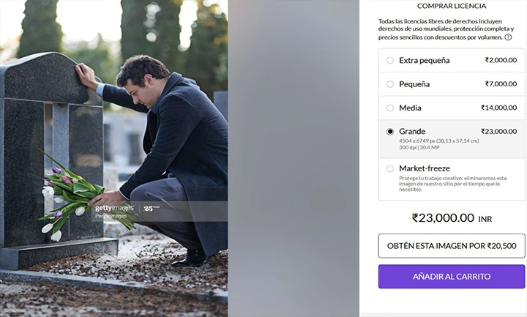Choose the Pequeña size radio option
Screen dimensions: 527x317
390,84
